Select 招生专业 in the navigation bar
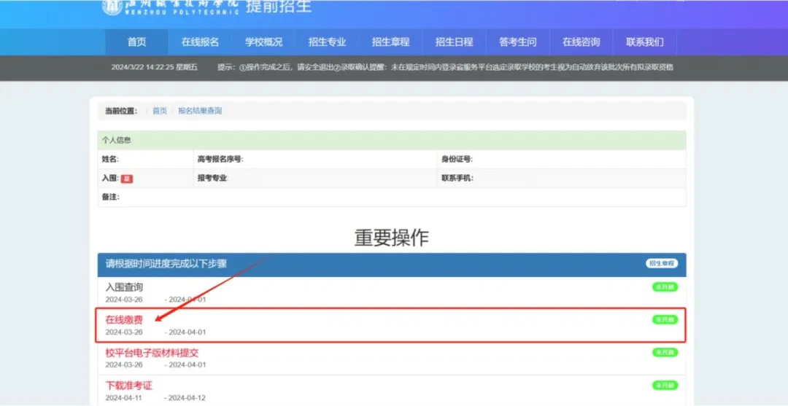 327,42
